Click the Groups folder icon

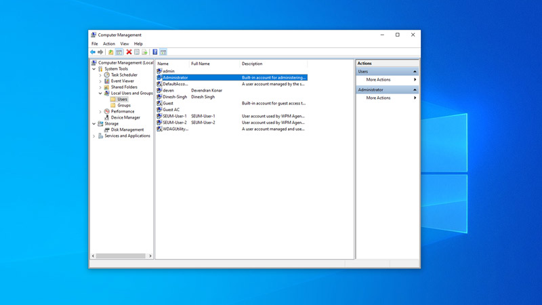[x=113, y=105]
